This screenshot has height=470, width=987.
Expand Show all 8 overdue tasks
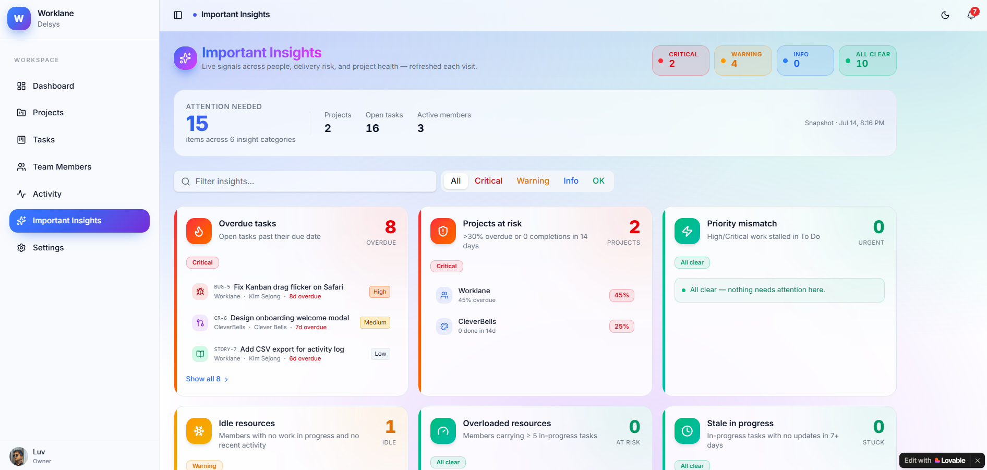click(207, 379)
